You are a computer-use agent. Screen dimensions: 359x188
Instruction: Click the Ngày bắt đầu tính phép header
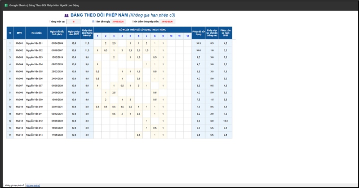pyautogui.click(x=57, y=33)
